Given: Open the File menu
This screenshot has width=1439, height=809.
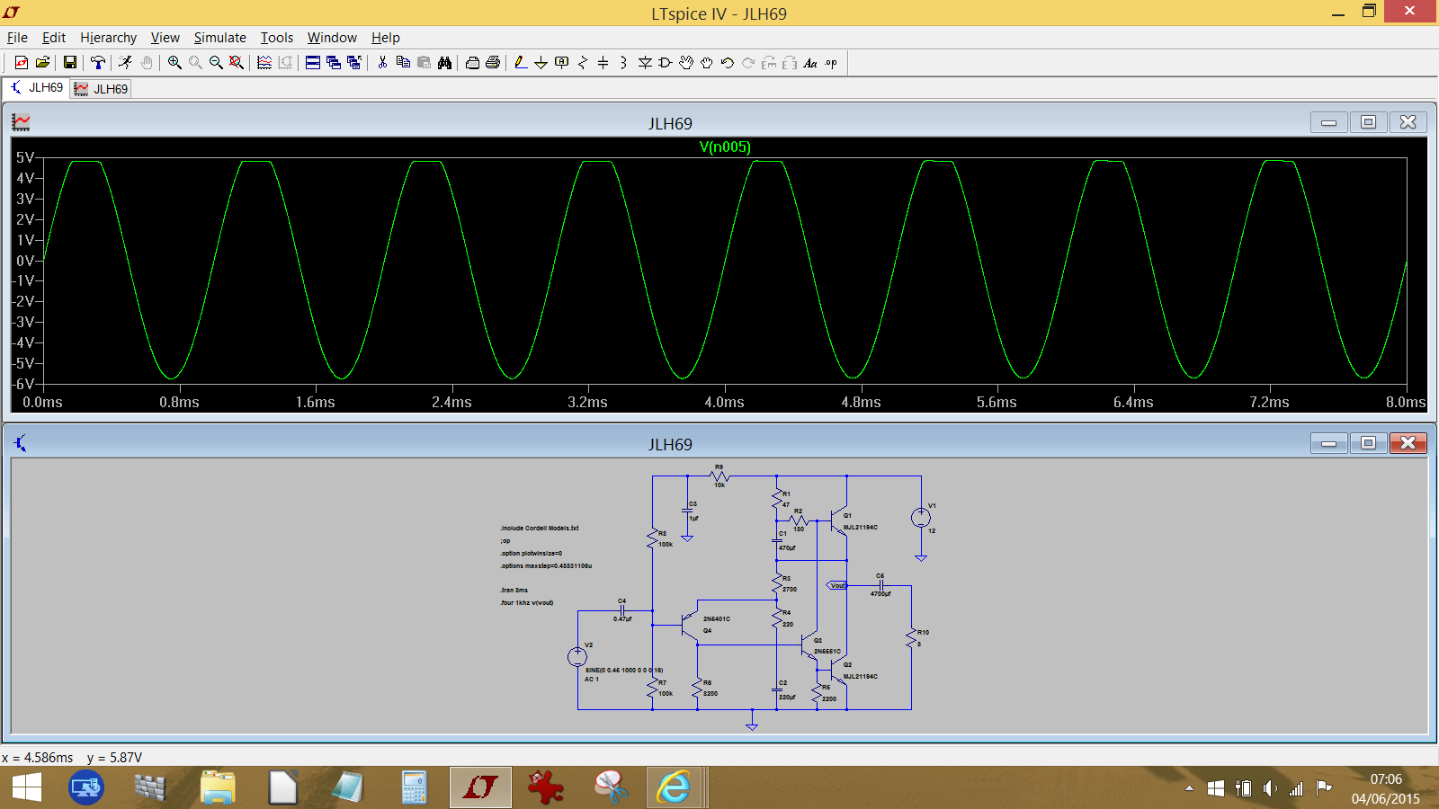Looking at the screenshot, I should [x=17, y=38].
